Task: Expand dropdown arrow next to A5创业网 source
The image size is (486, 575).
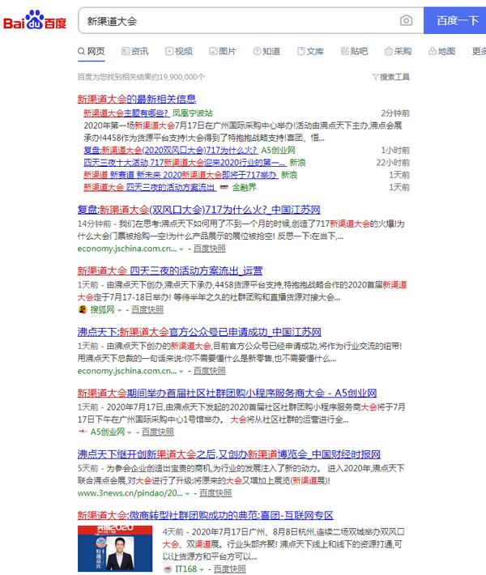Action: point(130,432)
